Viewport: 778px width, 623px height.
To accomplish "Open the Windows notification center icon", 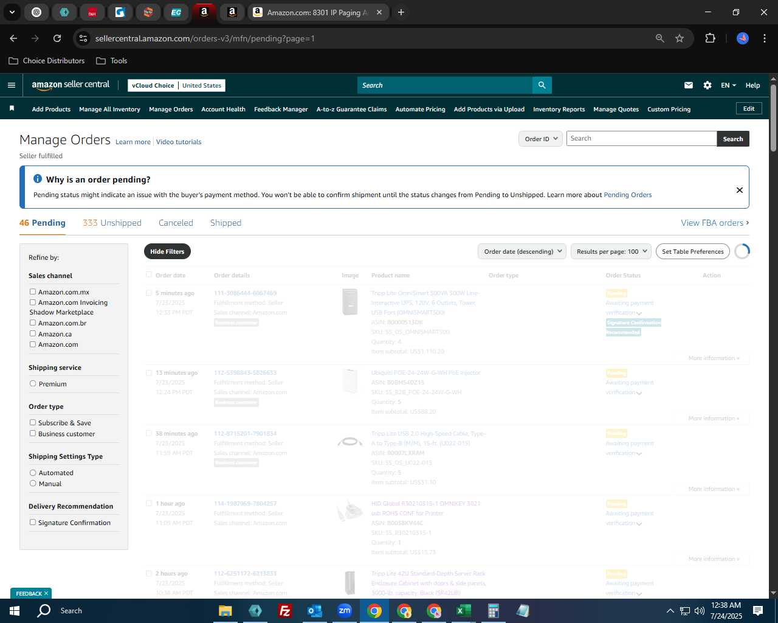I will [757, 610].
